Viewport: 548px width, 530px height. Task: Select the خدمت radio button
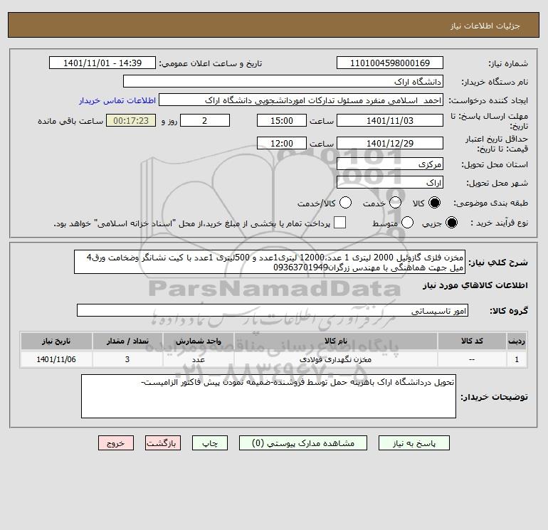(x=395, y=203)
